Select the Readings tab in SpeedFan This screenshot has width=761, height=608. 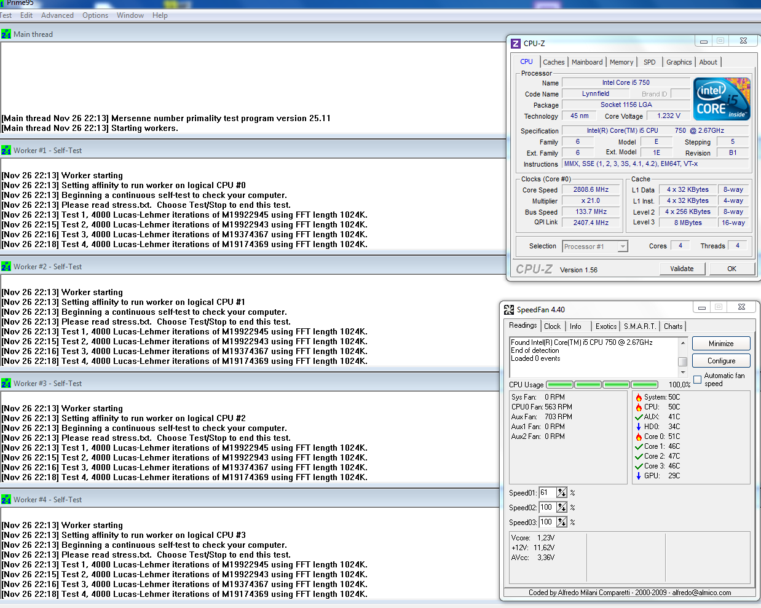click(523, 326)
